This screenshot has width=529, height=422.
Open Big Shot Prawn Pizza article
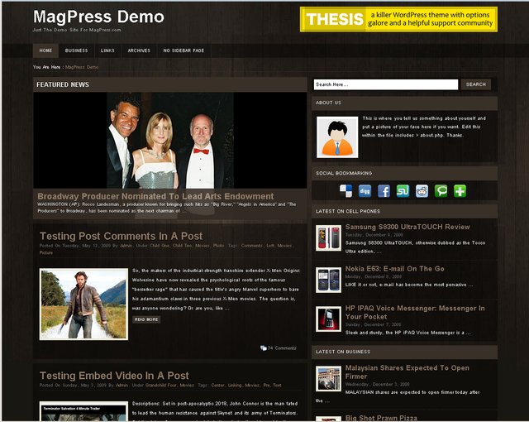[381, 418]
